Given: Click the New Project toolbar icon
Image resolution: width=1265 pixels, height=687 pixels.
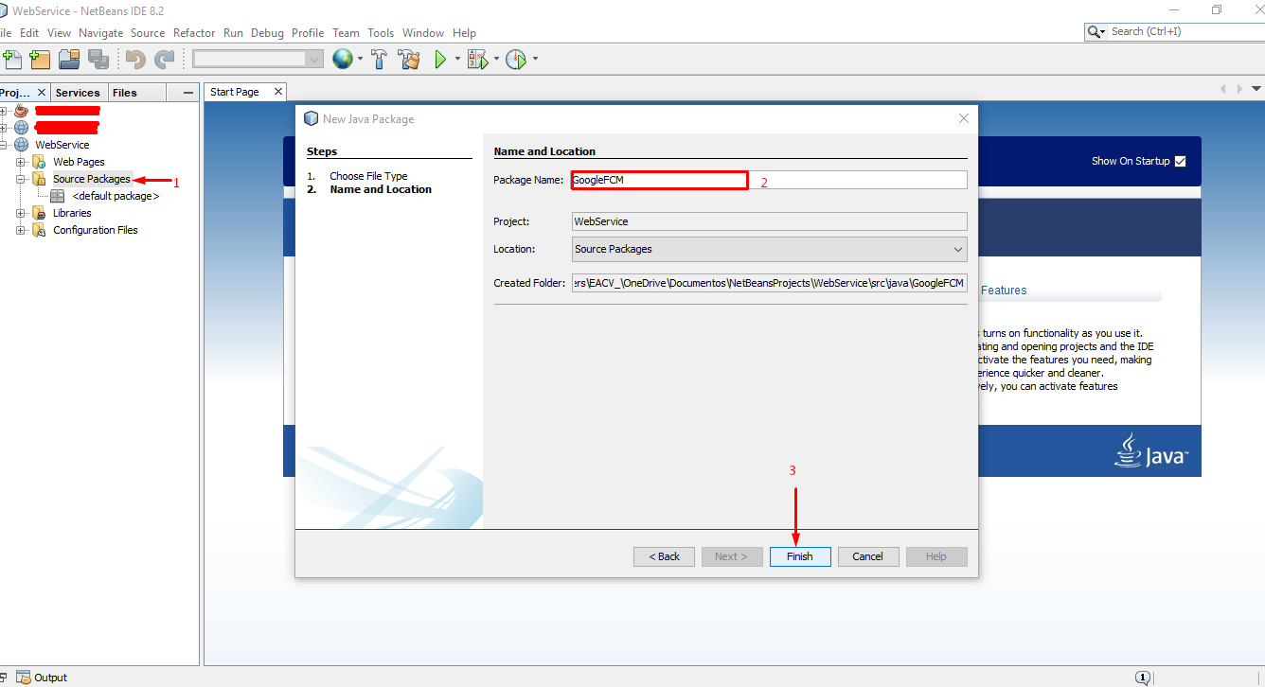Looking at the screenshot, I should pyautogui.click(x=40, y=59).
